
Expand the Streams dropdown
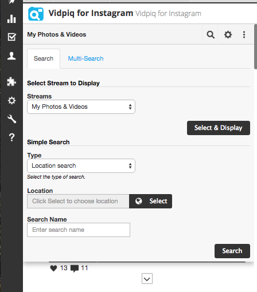(81, 106)
